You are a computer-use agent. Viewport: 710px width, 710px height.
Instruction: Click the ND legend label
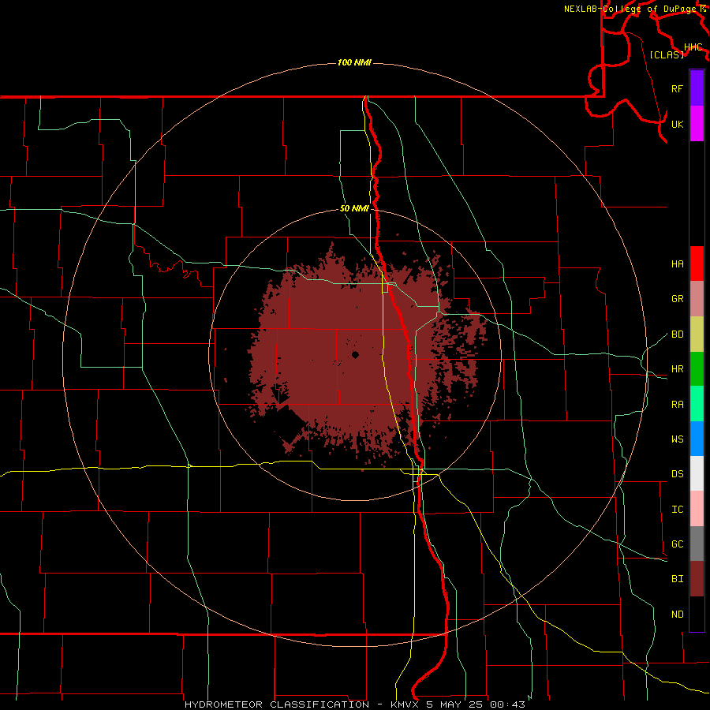(677, 615)
